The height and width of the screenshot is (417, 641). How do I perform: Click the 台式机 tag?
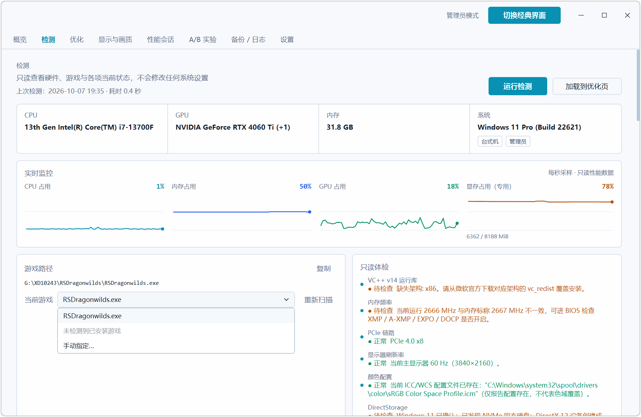[x=490, y=141]
